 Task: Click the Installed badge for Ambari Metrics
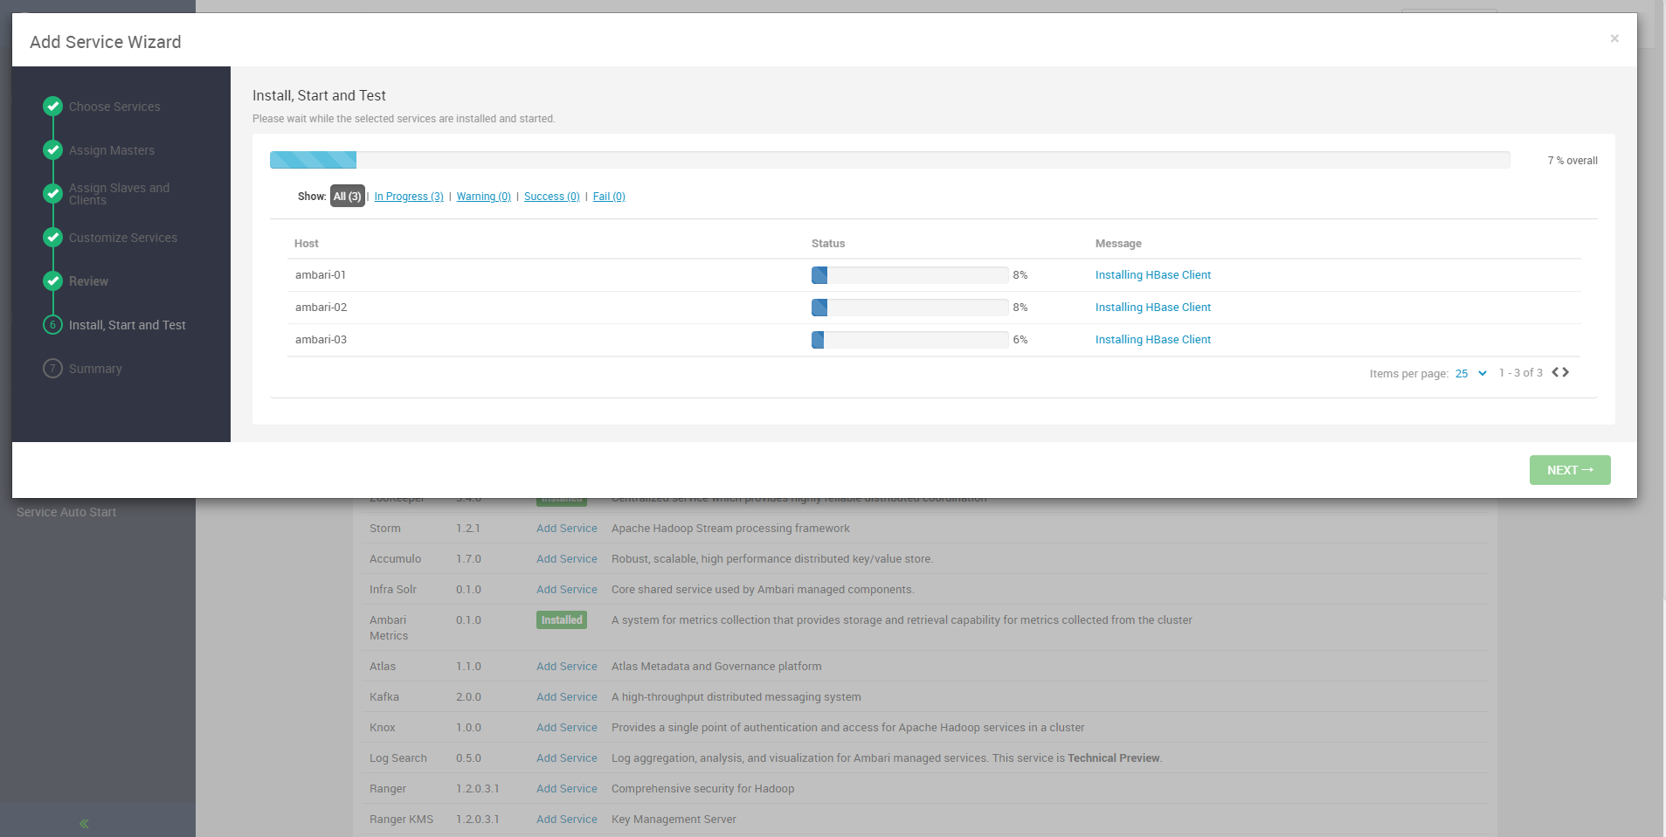562,620
